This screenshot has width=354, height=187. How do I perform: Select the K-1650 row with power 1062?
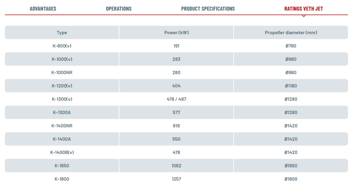pyautogui.click(x=61, y=166)
